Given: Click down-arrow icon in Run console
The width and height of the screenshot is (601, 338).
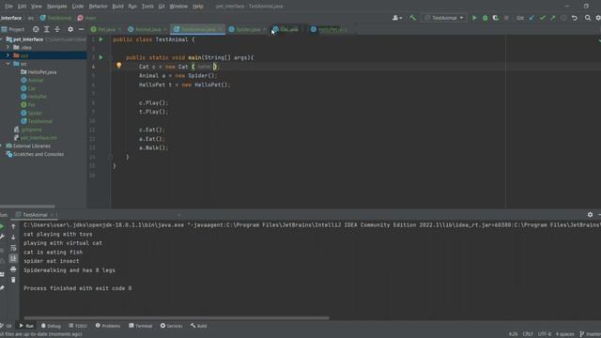Looking at the screenshot, I should coord(13,238).
